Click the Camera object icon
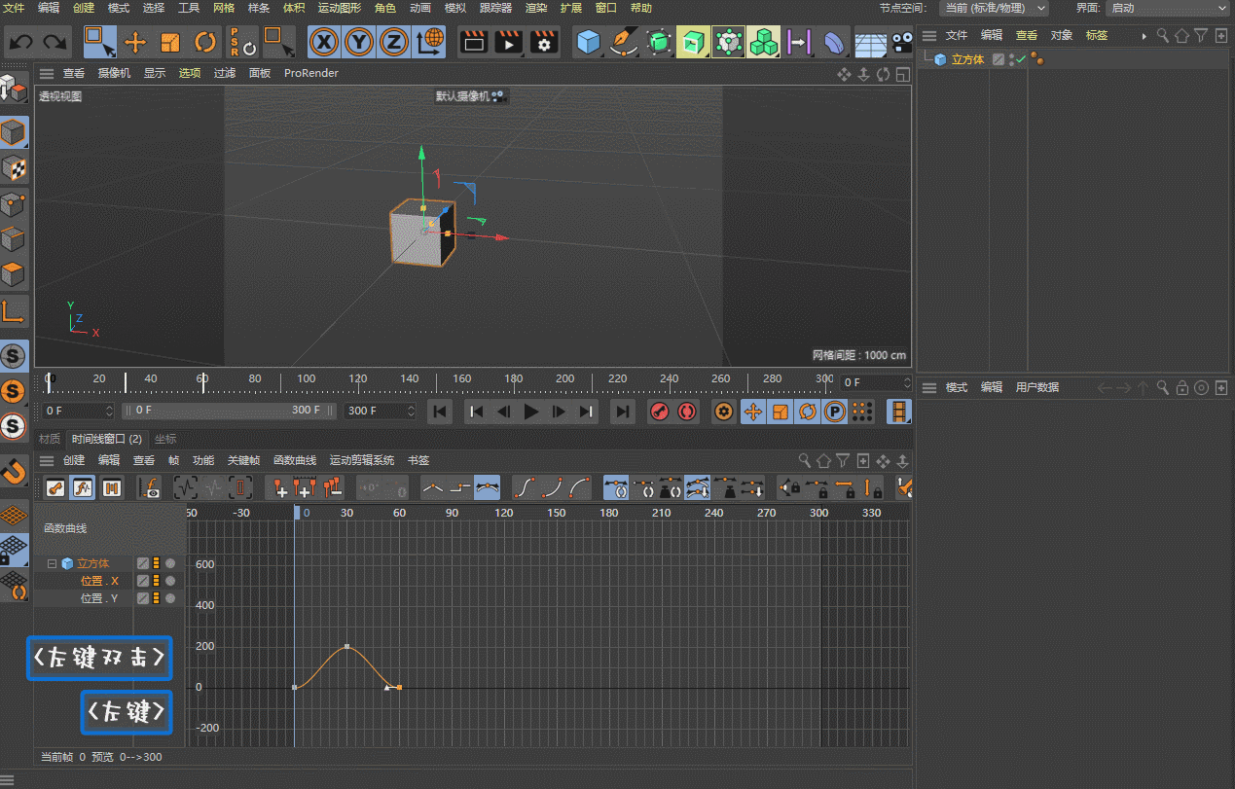Viewport: 1235px width, 789px height. click(902, 43)
